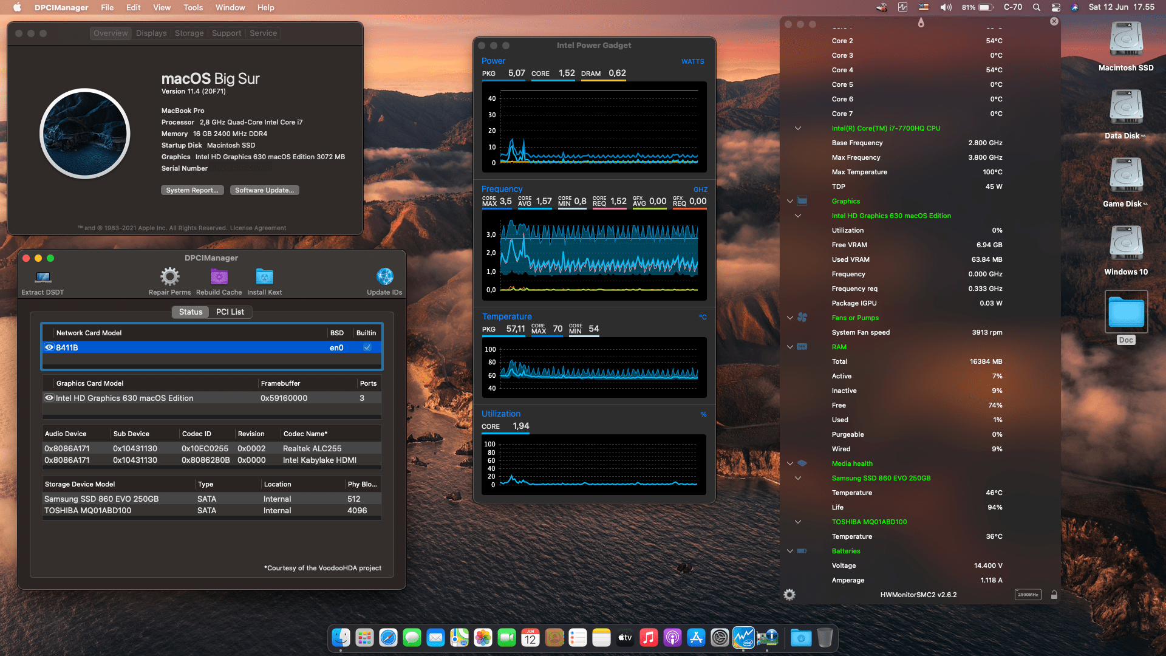Image resolution: width=1166 pixels, height=656 pixels.
Task: Collapse the RAM group
Action: pos(790,347)
